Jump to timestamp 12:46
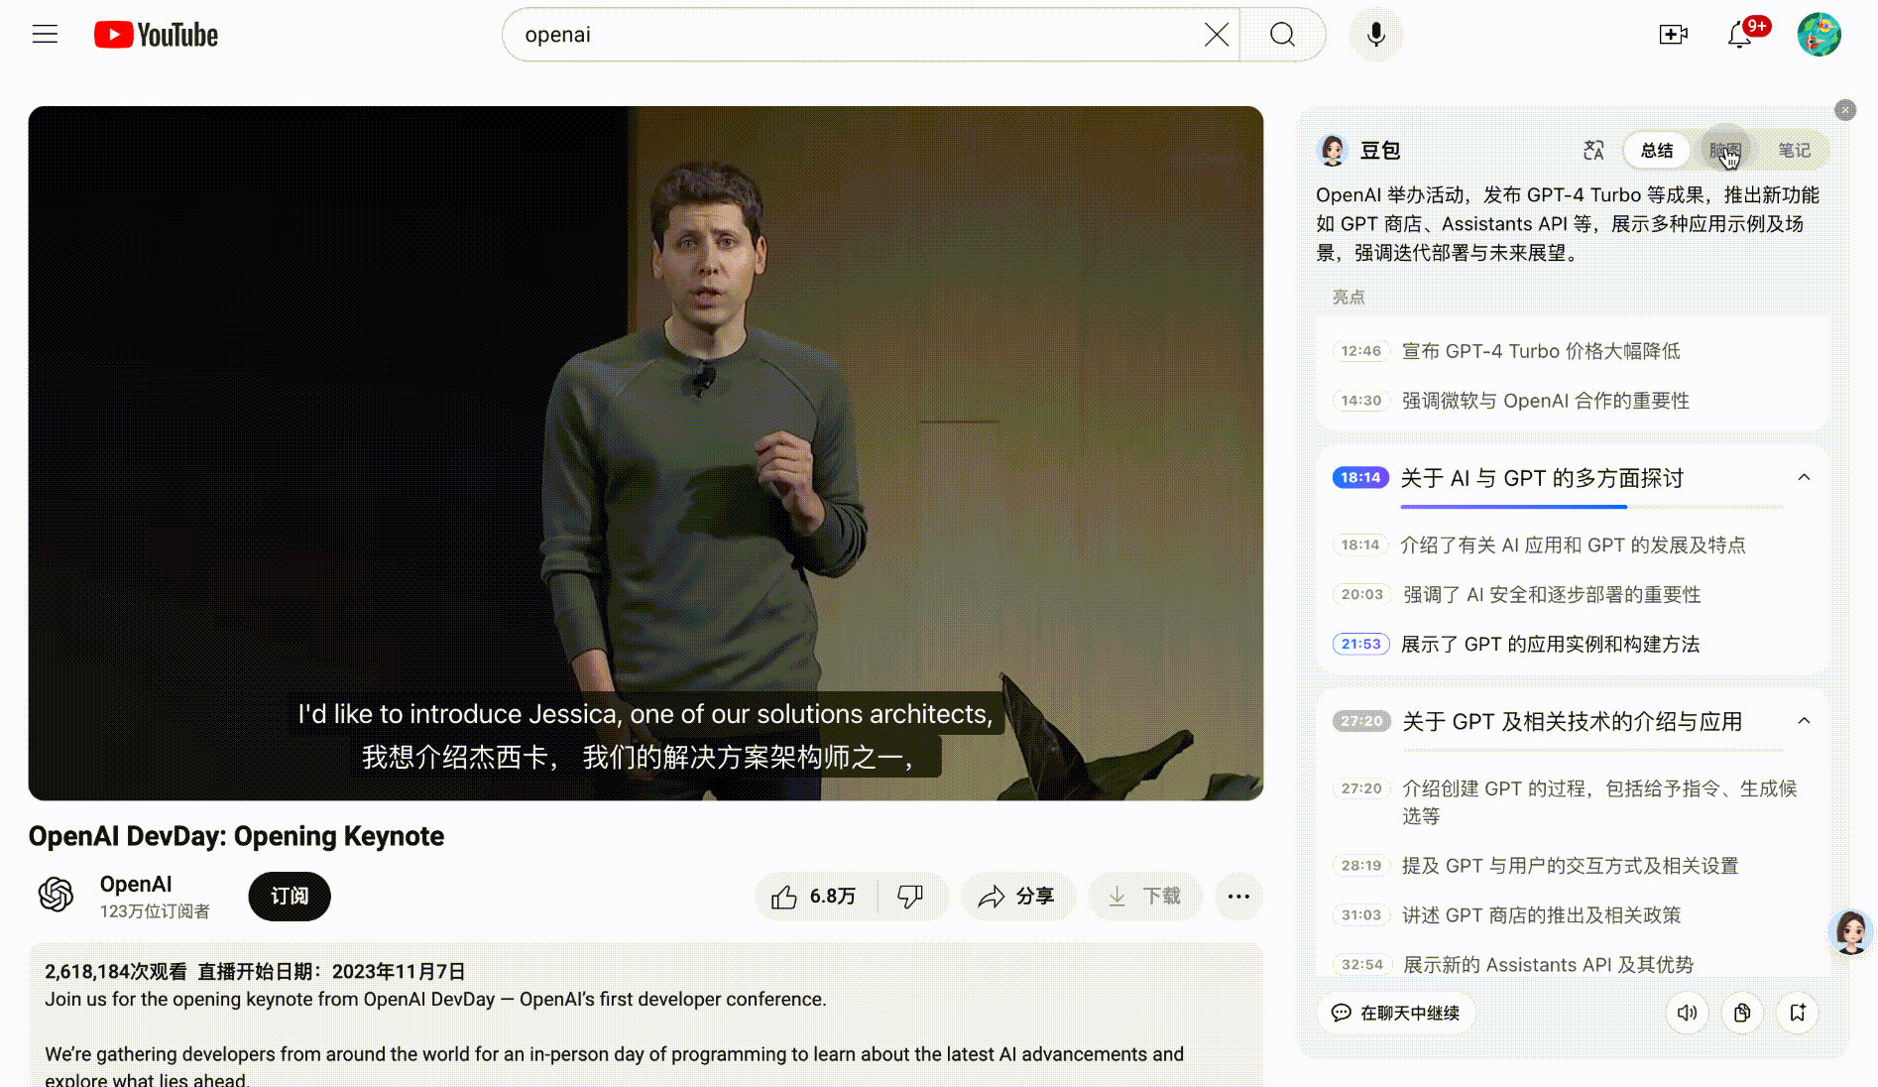The height and width of the screenshot is (1087, 1878). tap(1360, 351)
